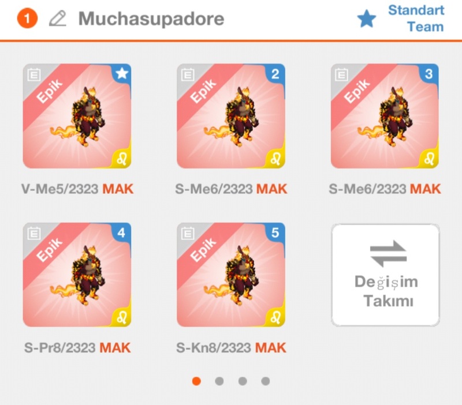The image size is (462, 405).
Task: Open the S-Pr8/2323 MAK card
Action: (77, 275)
